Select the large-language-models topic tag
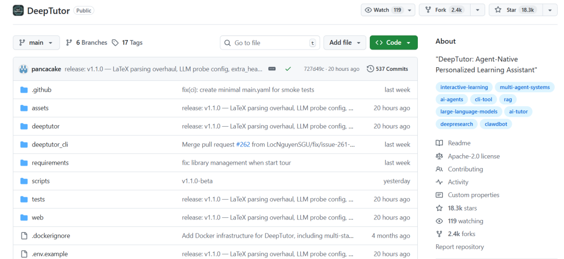 (x=468, y=112)
